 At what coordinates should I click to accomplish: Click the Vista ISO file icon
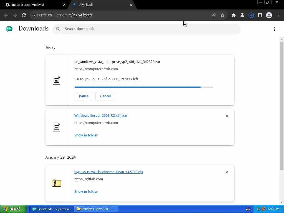57,80
